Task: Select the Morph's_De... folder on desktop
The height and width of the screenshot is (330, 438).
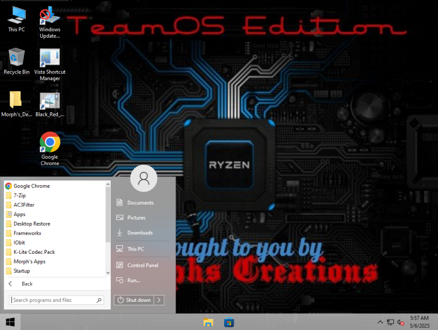Action: click(x=16, y=104)
